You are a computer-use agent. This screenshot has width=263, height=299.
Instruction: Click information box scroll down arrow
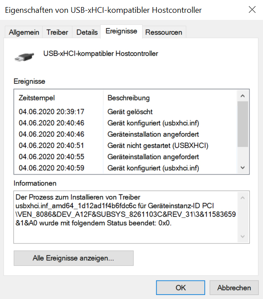pos(243,236)
